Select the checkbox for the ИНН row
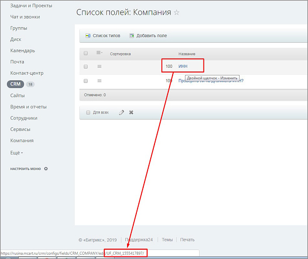The width and height of the screenshot is (308, 259). point(86,66)
